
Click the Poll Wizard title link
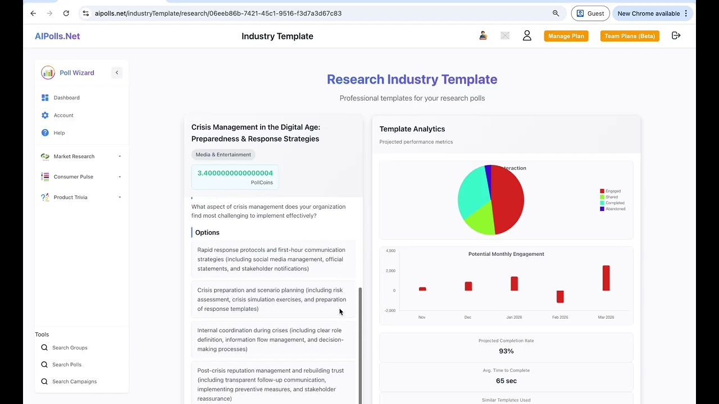pyautogui.click(x=77, y=72)
